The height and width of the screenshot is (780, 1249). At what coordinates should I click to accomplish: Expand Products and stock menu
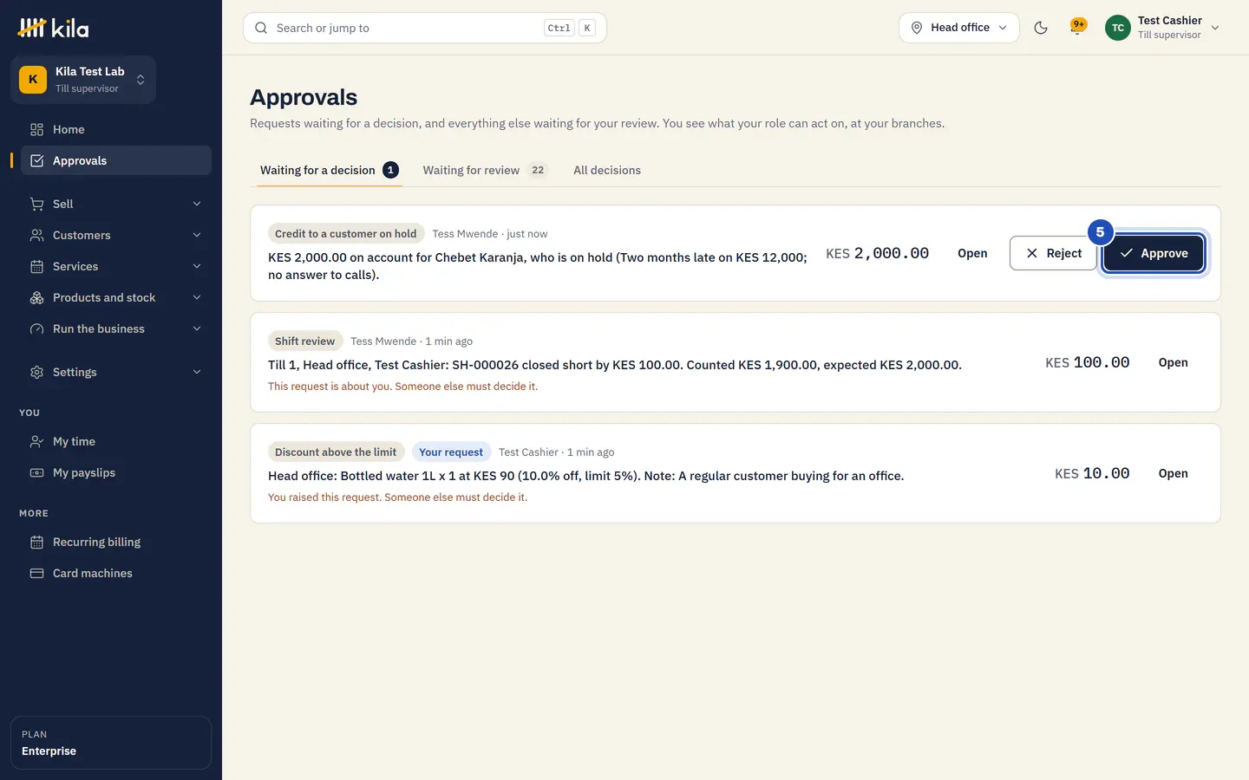click(116, 297)
